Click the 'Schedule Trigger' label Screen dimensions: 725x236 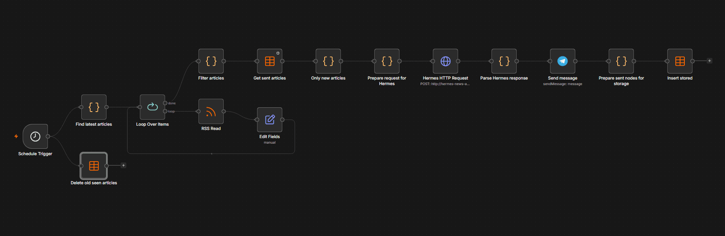click(35, 154)
